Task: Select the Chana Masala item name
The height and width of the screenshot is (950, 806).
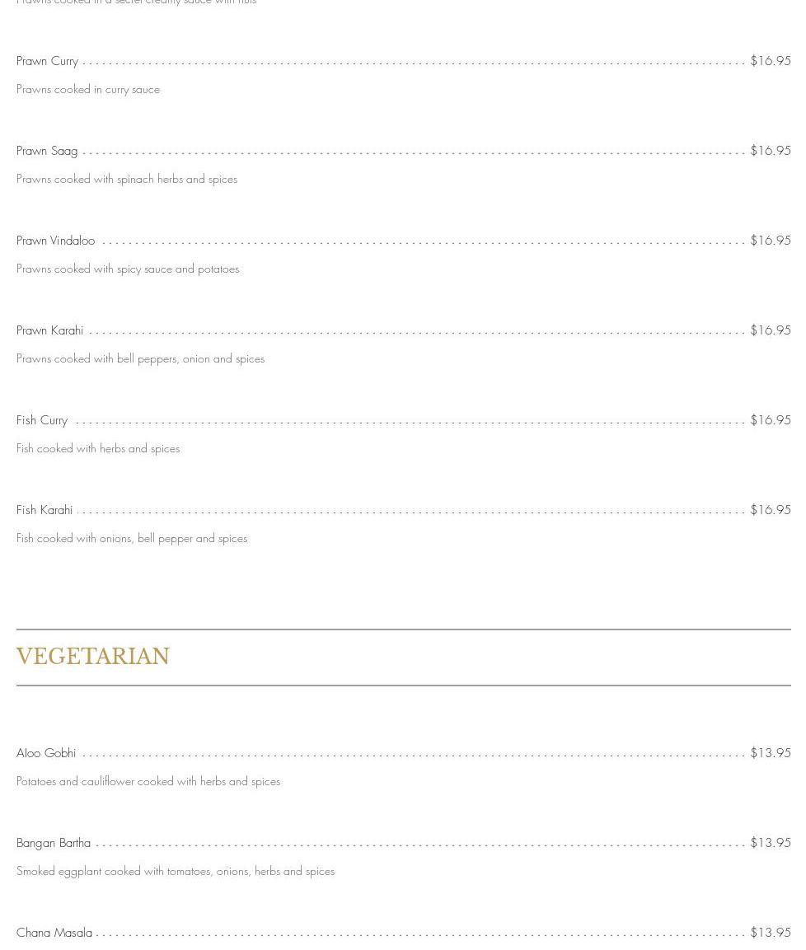Action: pos(54,933)
